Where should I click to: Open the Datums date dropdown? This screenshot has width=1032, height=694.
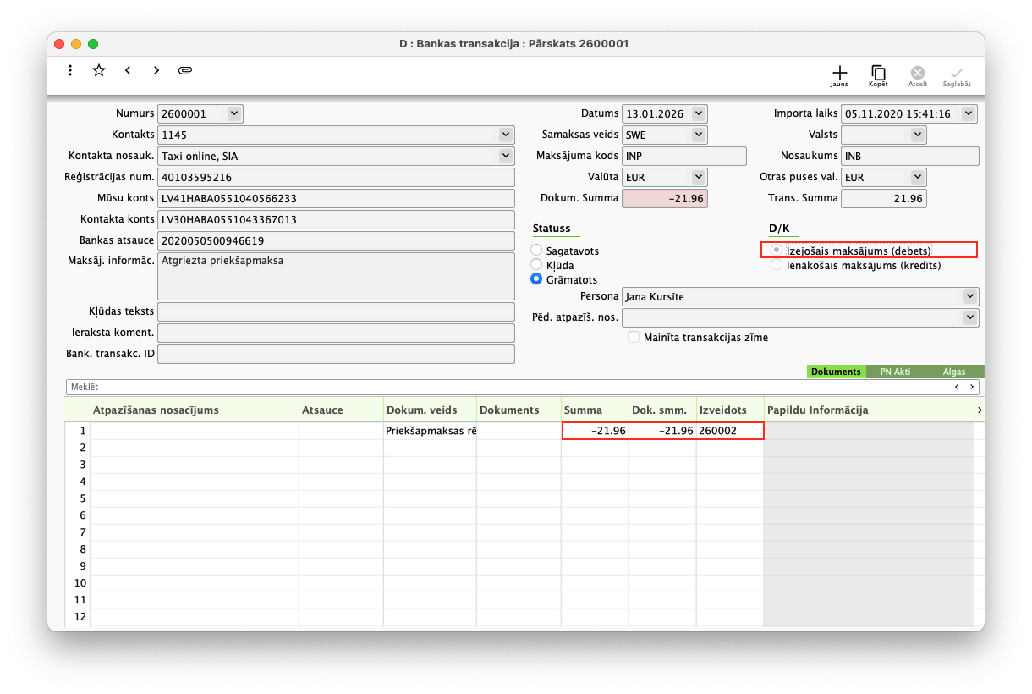(698, 113)
